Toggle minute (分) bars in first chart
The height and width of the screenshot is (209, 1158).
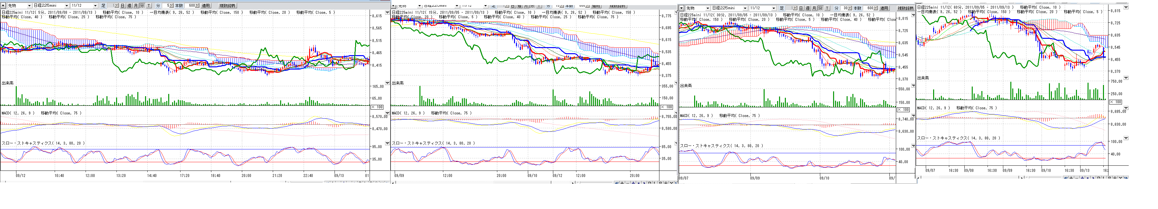[x=142, y=6]
